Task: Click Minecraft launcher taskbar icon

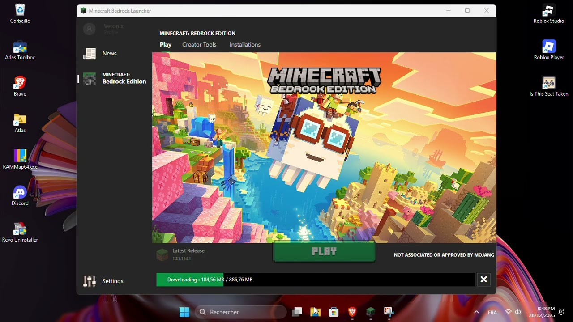Action: click(371, 312)
